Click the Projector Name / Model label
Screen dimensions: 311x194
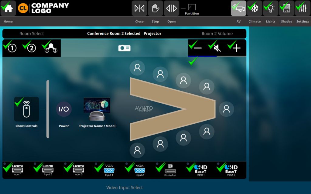[x=97, y=126]
